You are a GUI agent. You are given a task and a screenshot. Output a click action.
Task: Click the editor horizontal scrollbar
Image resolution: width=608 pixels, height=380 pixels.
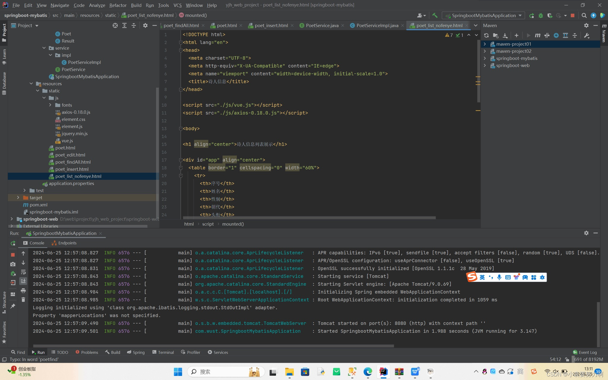coord(309,218)
